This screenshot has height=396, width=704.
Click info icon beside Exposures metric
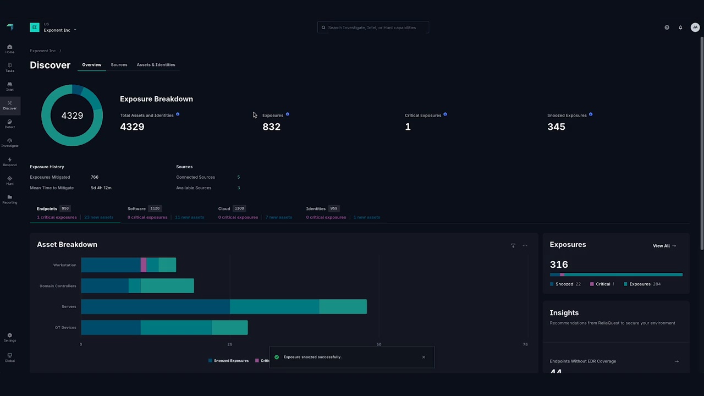287,114
